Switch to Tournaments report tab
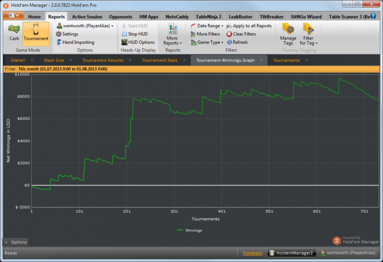 click(x=286, y=60)
